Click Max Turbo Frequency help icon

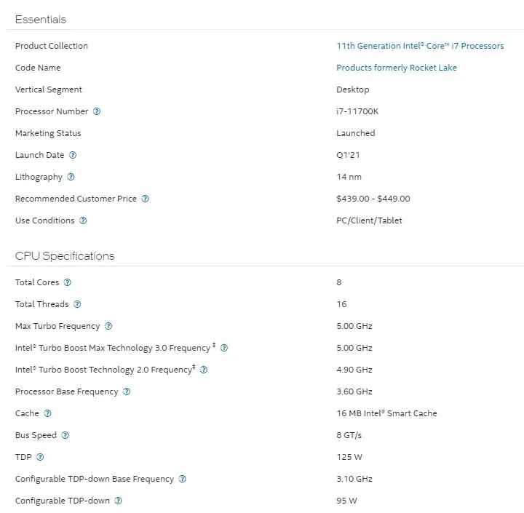click(108, 326)
